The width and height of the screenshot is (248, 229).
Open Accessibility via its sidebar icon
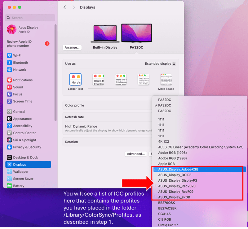coord(9,126)
